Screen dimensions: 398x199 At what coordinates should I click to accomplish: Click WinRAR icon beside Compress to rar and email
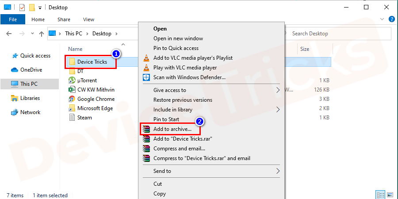[146, 158]
